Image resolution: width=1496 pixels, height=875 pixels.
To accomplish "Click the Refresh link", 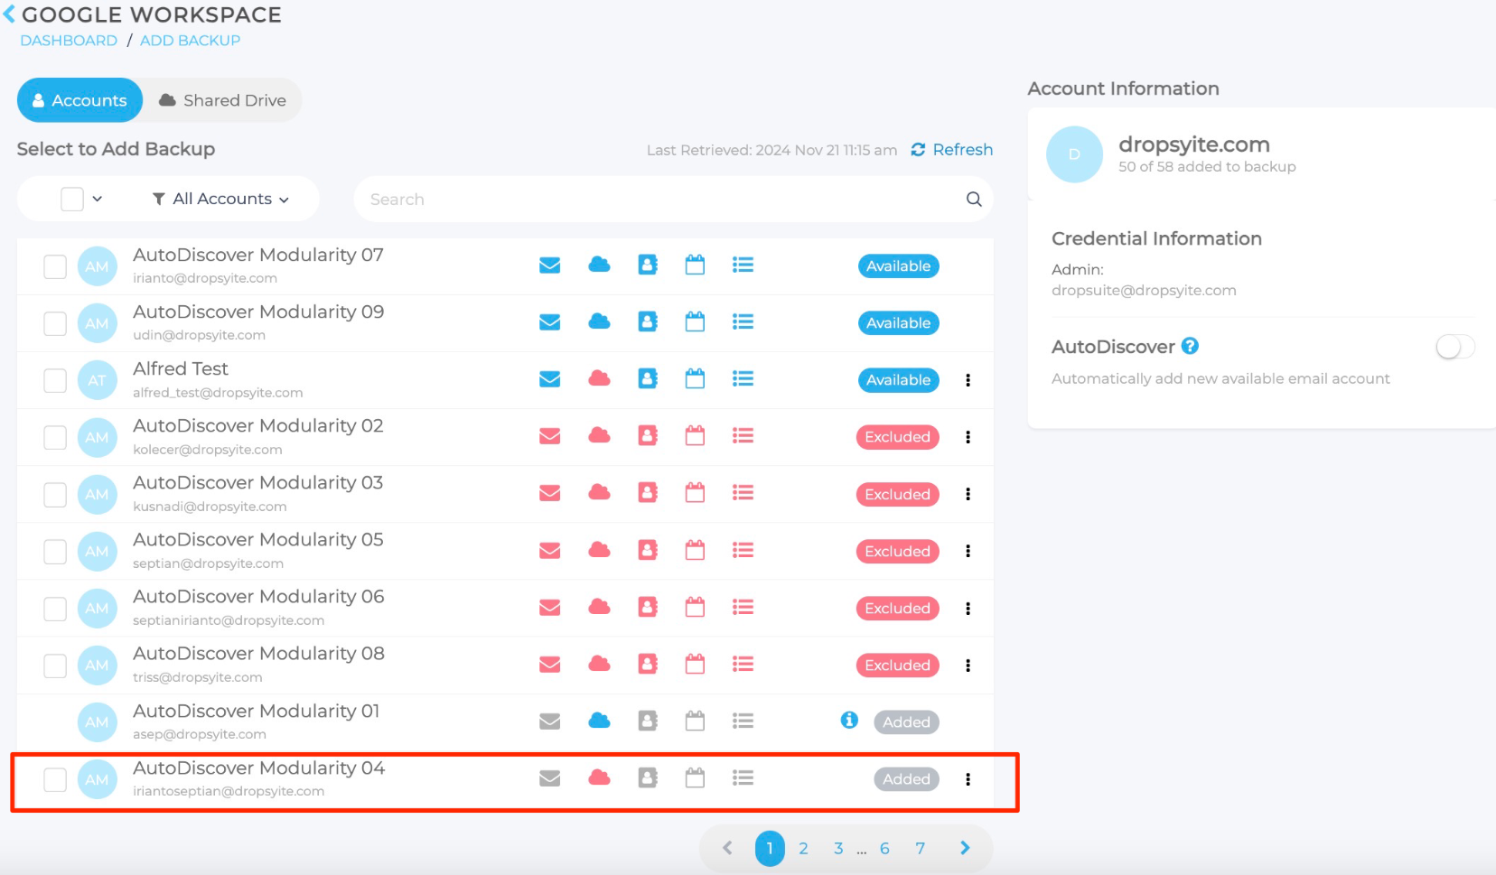I will 952,150.
